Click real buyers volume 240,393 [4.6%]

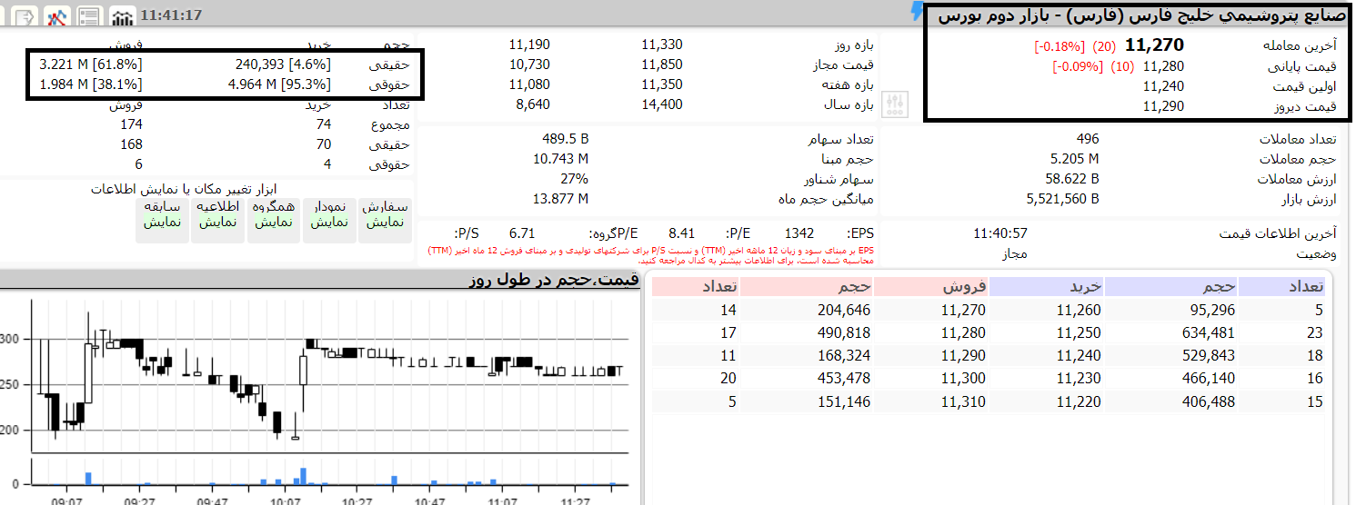(x=283, y=64)
